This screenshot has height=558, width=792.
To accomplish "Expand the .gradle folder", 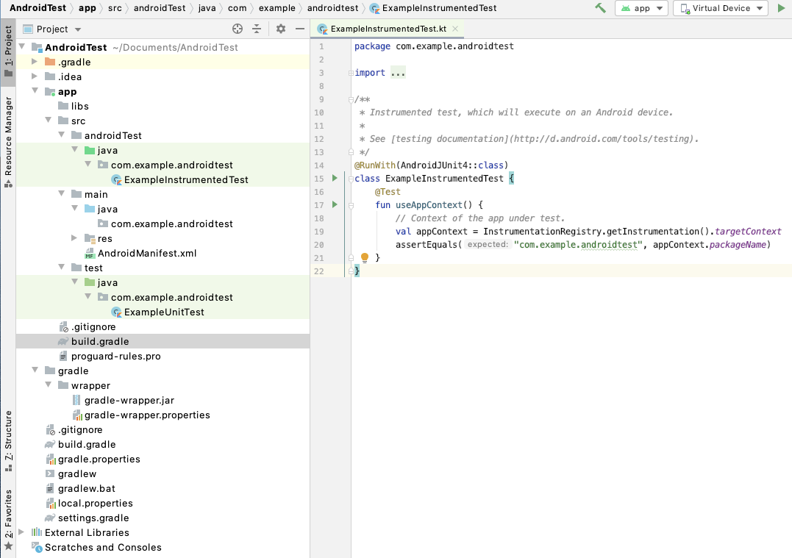I will click(x=35, y=62).
